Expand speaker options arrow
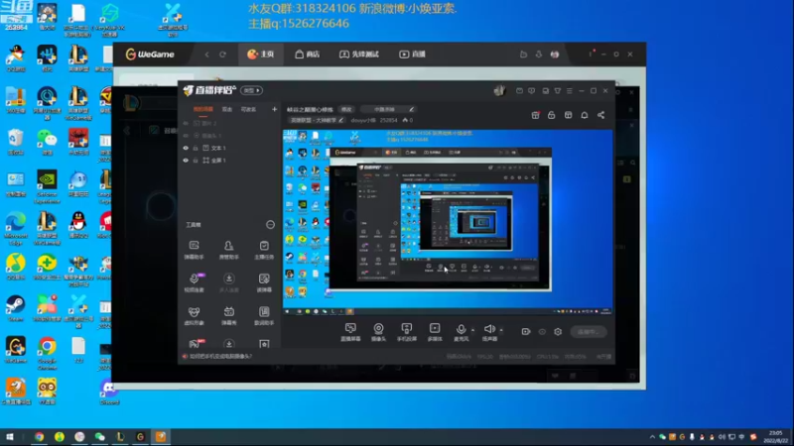This screenshot has width=794, height=446. (x=501, y=330)
